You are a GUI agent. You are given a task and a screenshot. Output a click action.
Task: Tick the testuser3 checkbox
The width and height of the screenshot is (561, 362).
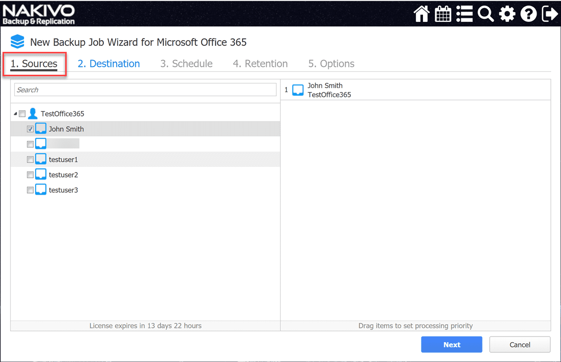click(x=30, y=190)
